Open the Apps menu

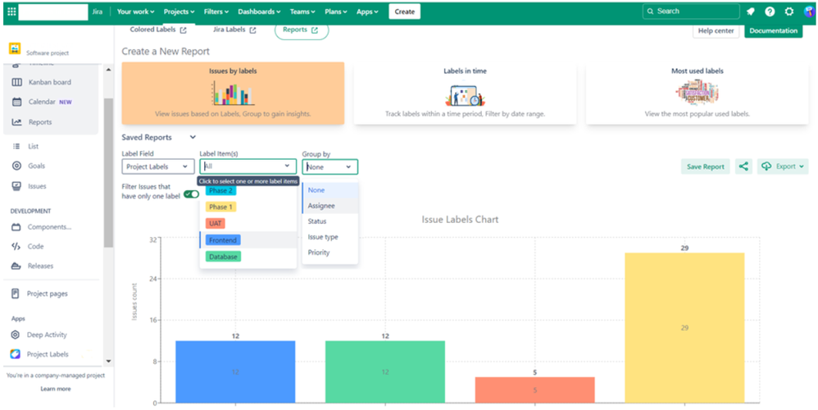pos(368,11)
